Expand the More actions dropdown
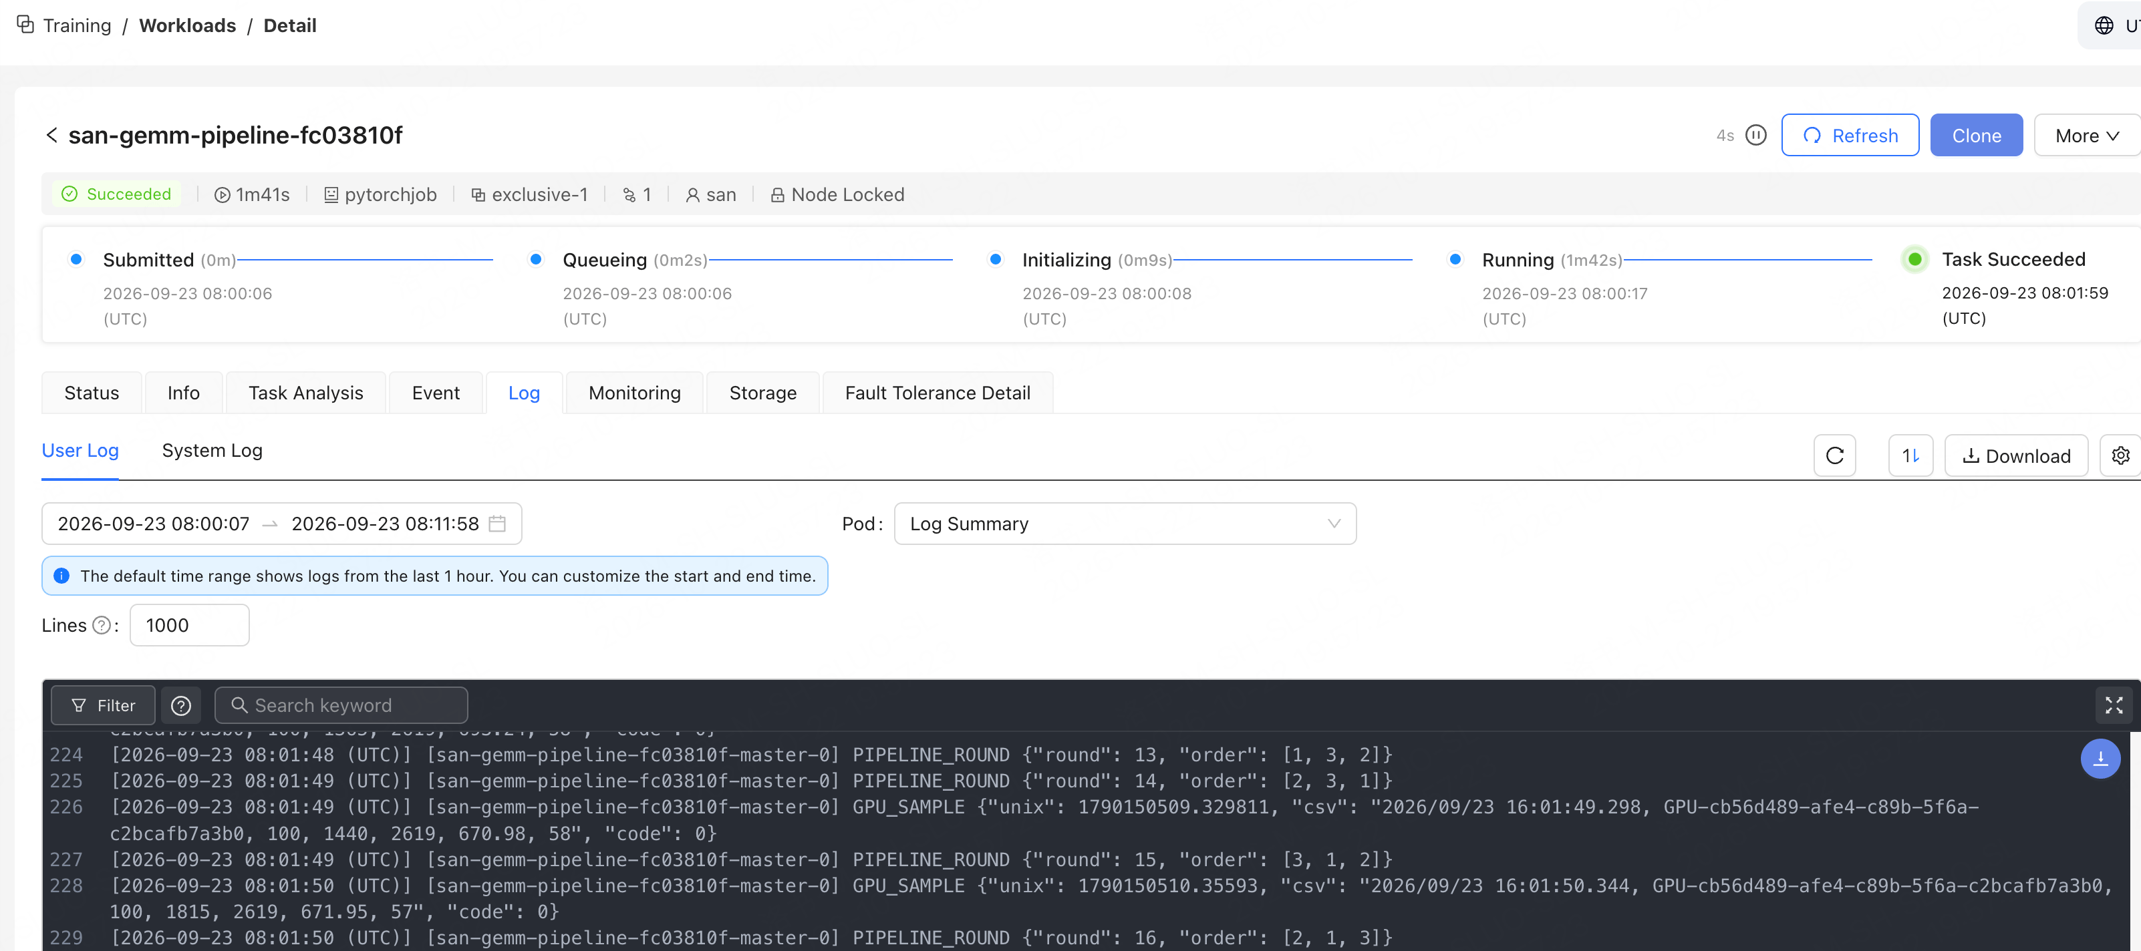Image resolution: width=2141 pixels, height=951 pixels. tap(2086, 136)
